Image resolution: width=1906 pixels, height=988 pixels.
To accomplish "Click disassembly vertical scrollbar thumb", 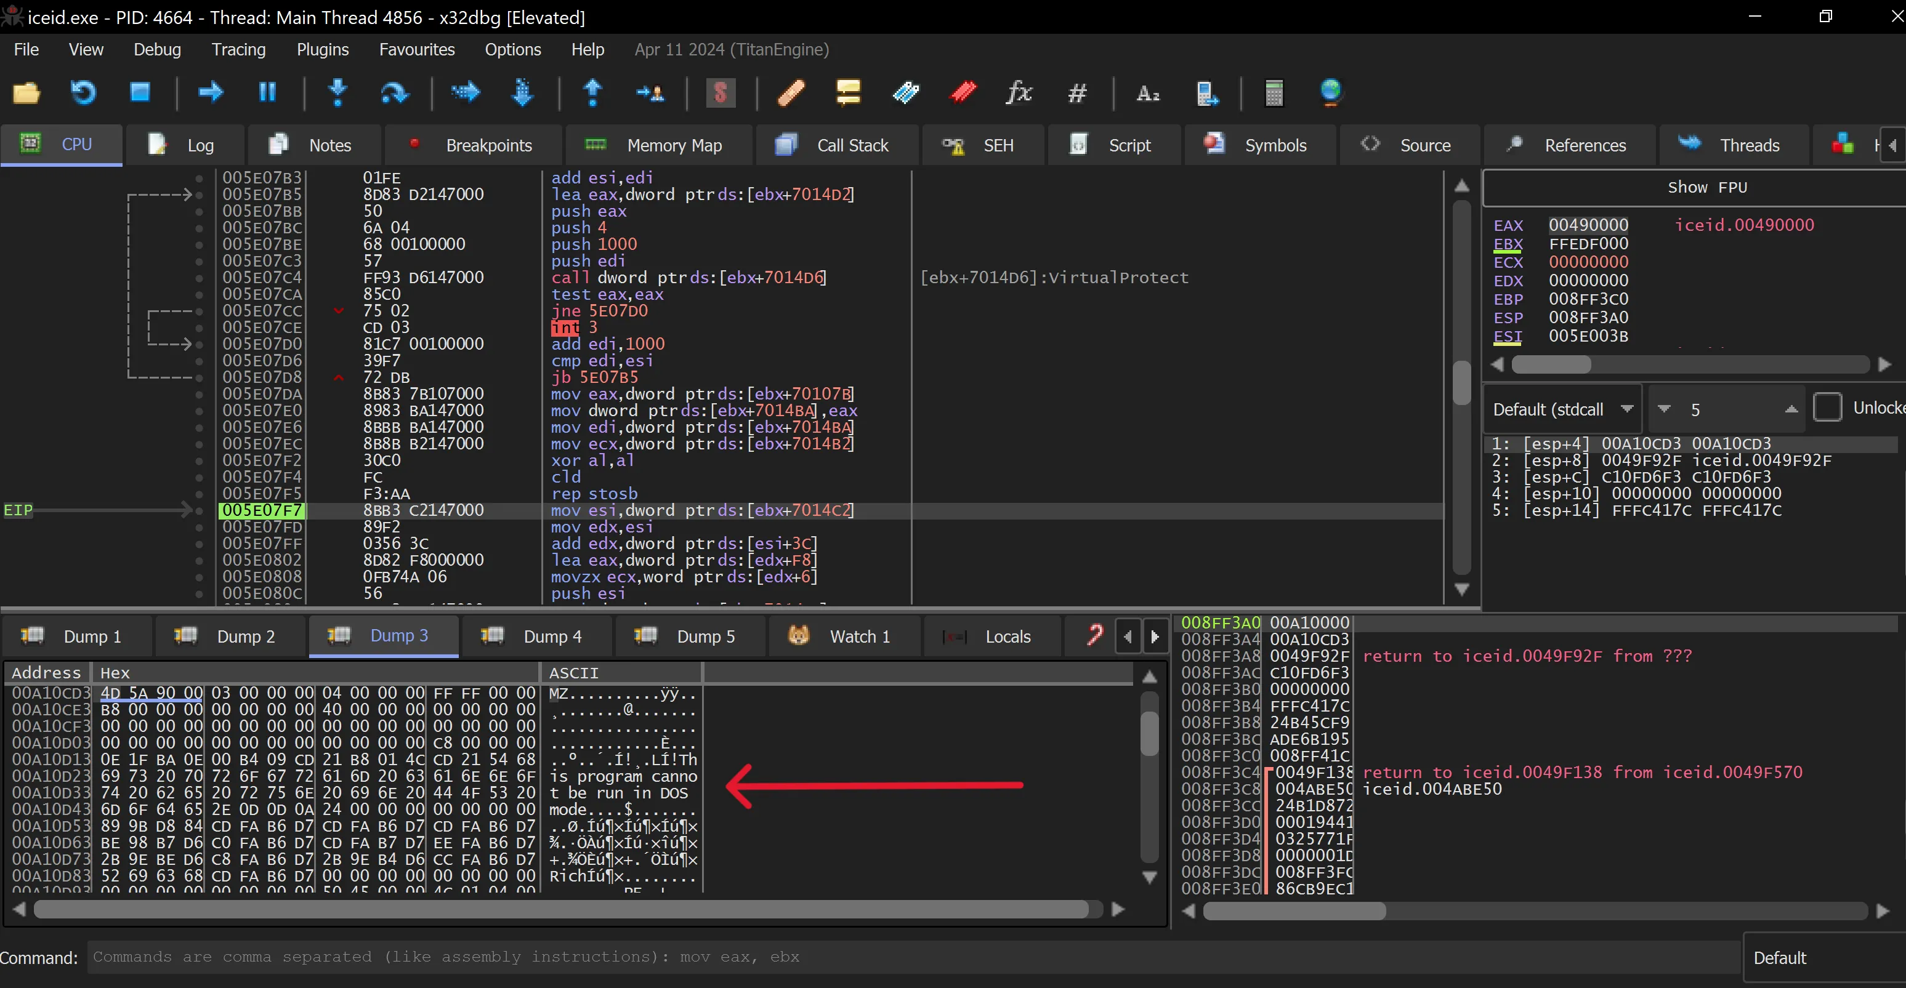I will [1461, 382].
